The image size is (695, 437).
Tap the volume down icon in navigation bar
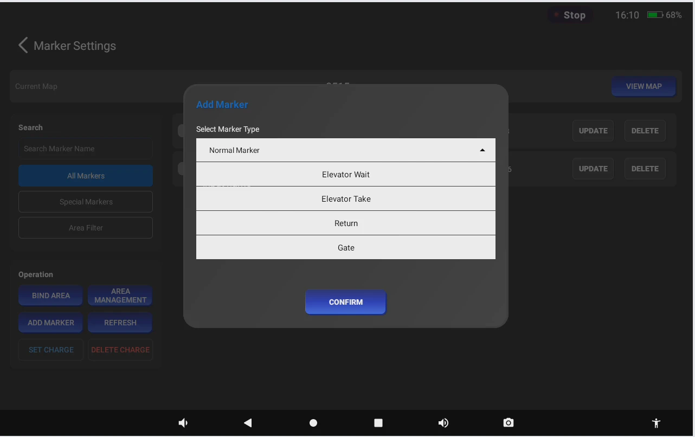(183, 423)
